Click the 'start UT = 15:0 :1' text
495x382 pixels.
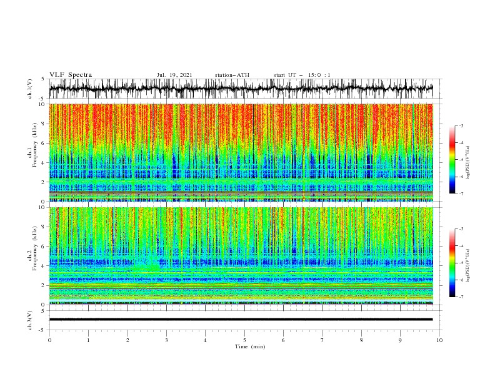302,75
